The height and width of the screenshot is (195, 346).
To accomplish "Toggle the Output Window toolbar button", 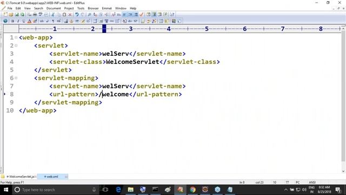I will [159, 15].
